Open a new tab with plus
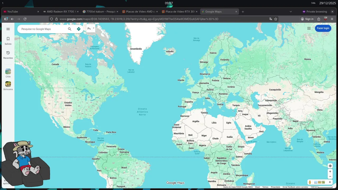Image resolution: width=338 pixels, height=190 pixels. [x=243, y=12]
